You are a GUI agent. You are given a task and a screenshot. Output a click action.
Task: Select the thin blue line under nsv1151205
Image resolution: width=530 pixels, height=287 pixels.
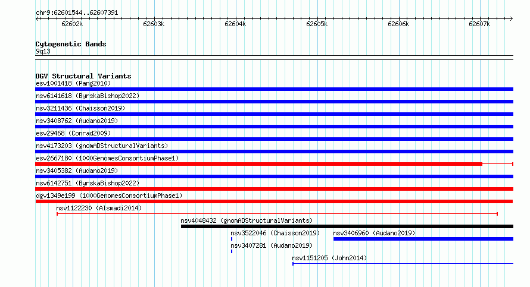[403, 264]
